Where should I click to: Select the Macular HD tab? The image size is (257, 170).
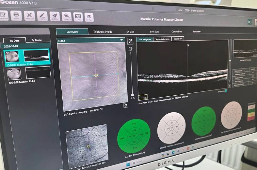tap(178, 39)
